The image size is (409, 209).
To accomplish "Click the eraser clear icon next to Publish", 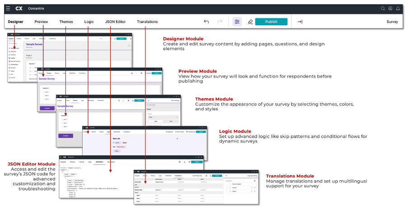I will 250,22.
